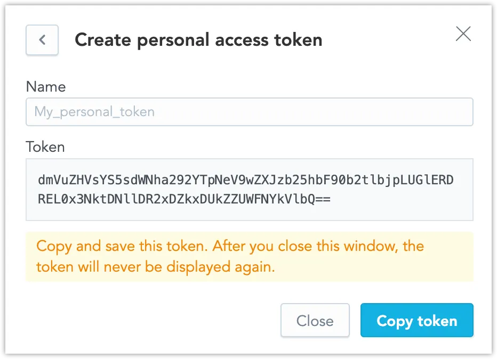Close the window with Close
Image resolution: width=497 pixels, height=359 pixels.
pyautogui.click(x=315, y=320)
